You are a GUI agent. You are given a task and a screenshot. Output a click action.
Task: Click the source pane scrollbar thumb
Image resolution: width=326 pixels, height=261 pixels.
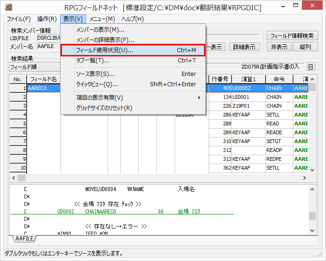click(312, 216)
